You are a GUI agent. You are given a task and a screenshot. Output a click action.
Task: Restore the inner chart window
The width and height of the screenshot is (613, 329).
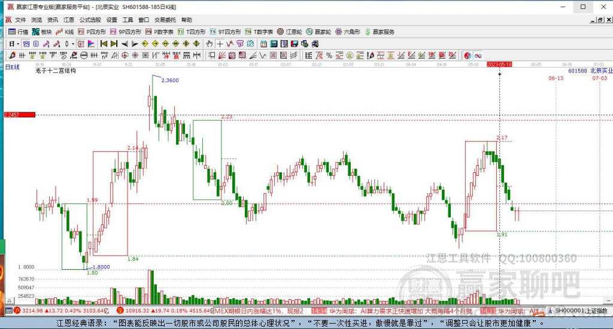click(x=600, y=20)
